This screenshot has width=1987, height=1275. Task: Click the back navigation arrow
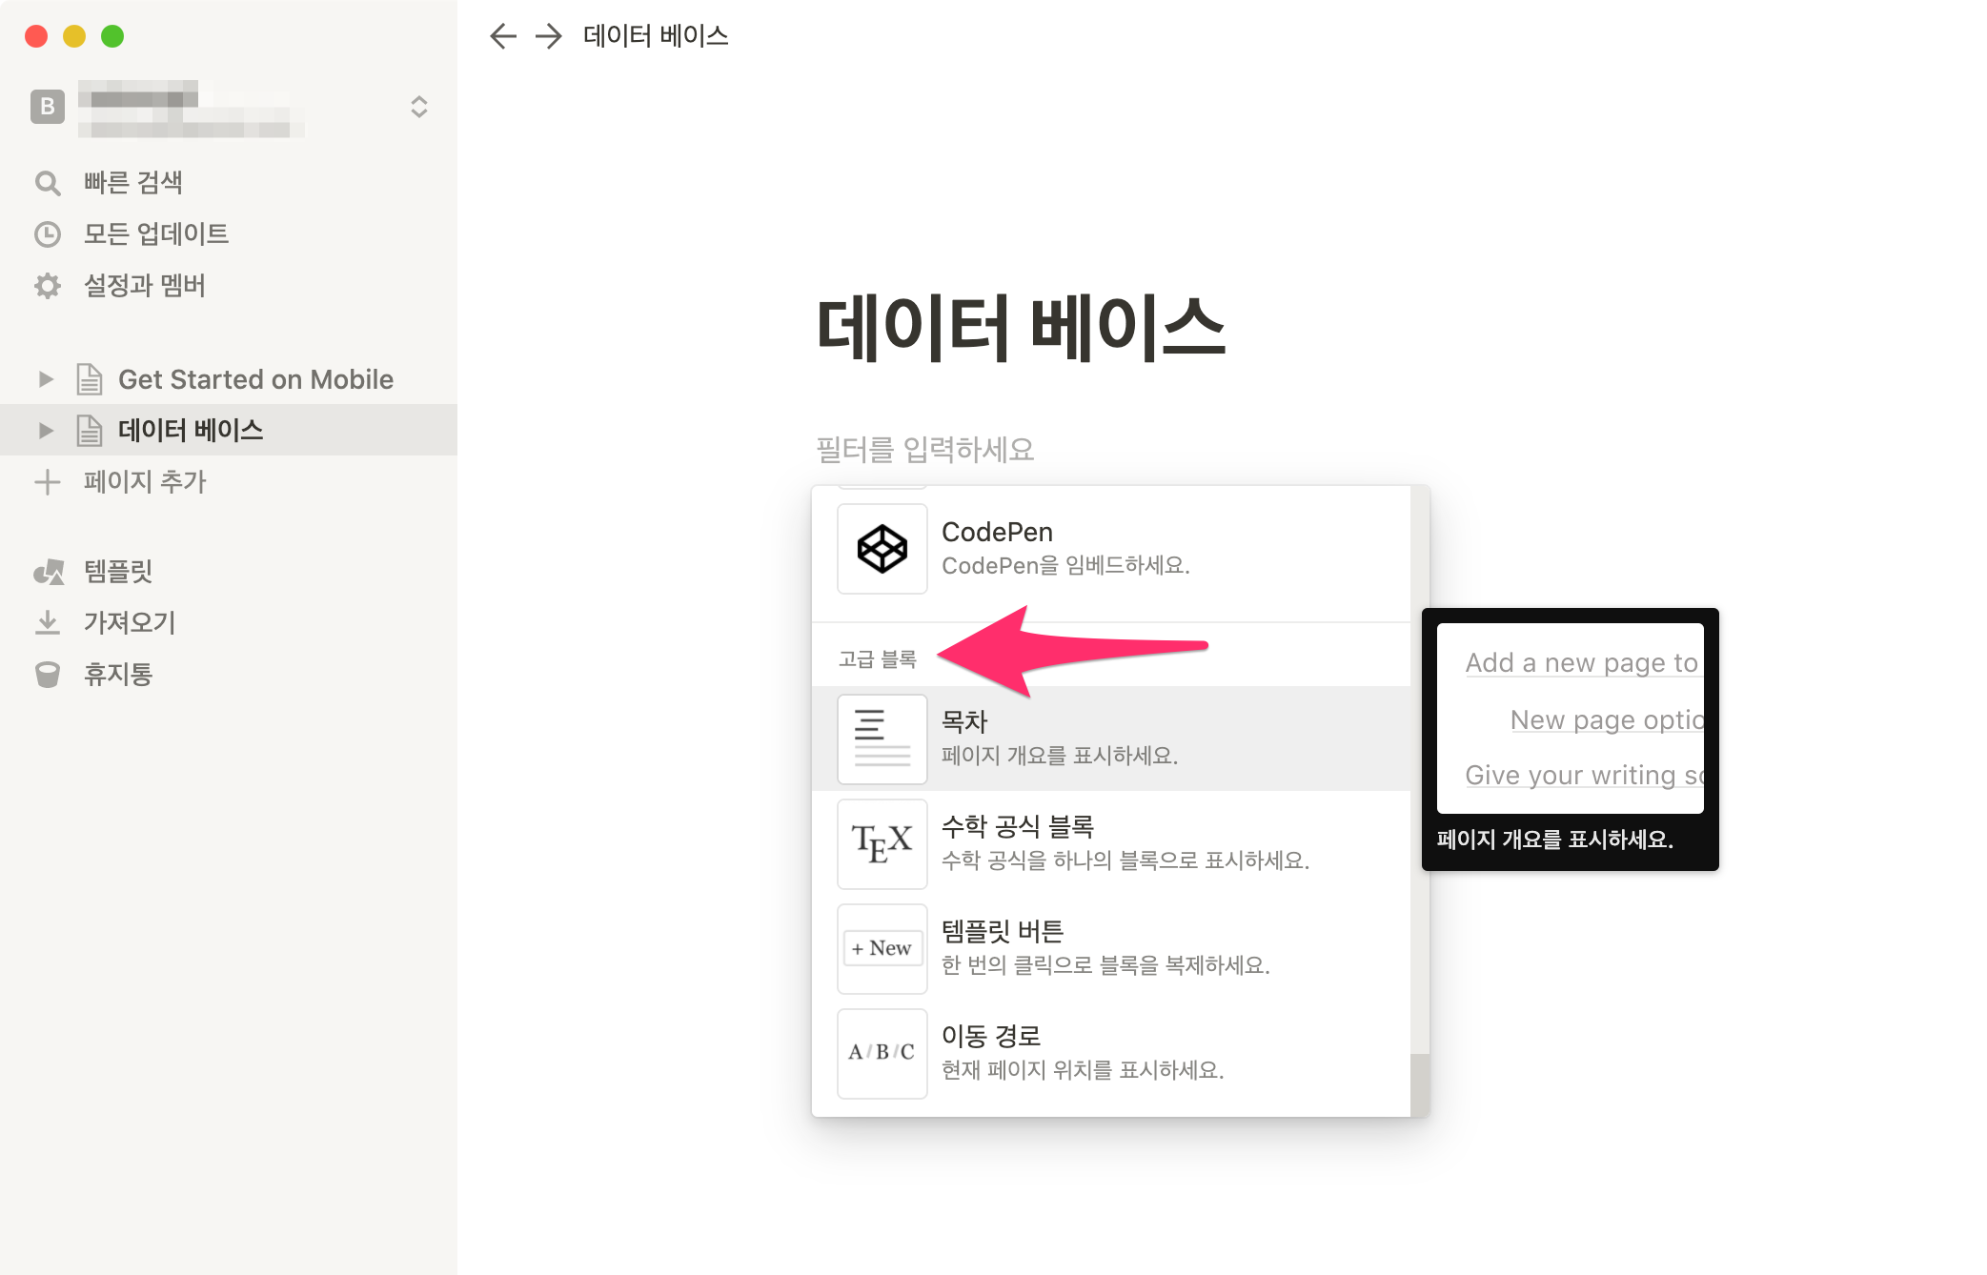[x=502, y=36]
